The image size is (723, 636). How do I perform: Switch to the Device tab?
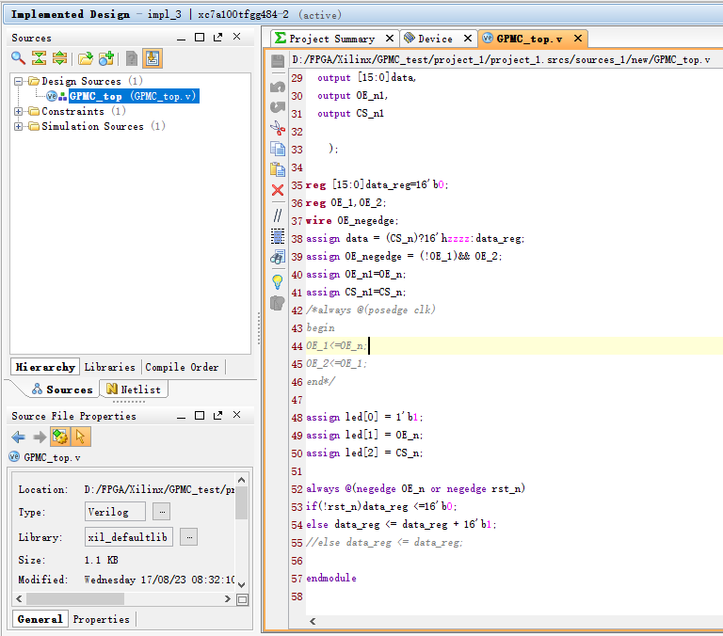click(x=435, y=39)
